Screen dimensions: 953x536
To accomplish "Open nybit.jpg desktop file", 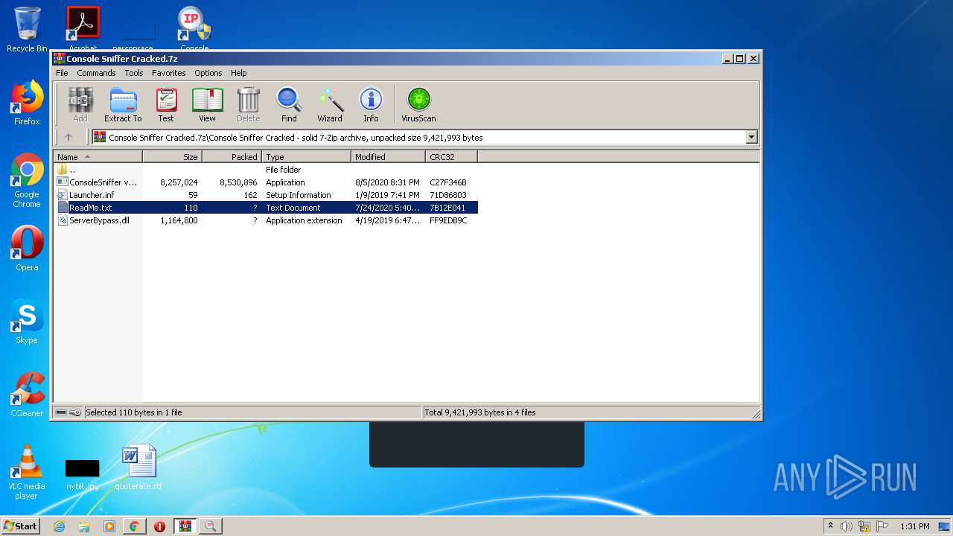I will (82, 474).
